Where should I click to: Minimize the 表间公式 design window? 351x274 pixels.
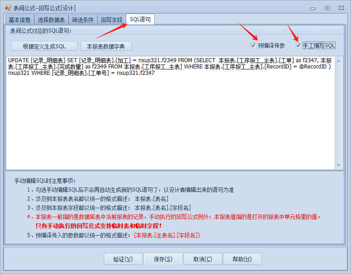(313, 8)
